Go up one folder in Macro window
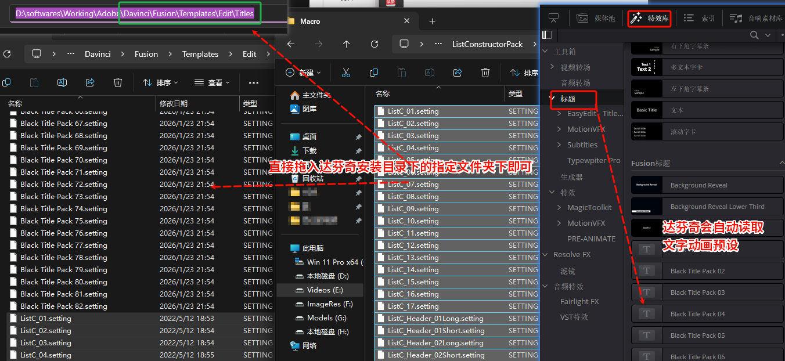 point(347,44)
